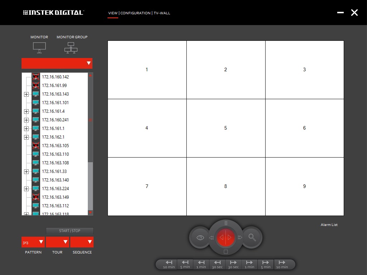Open the Sequence dropdown

(x=82, y=242)
